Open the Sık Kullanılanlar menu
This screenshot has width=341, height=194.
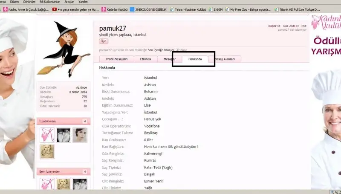[x=49, y=2]
